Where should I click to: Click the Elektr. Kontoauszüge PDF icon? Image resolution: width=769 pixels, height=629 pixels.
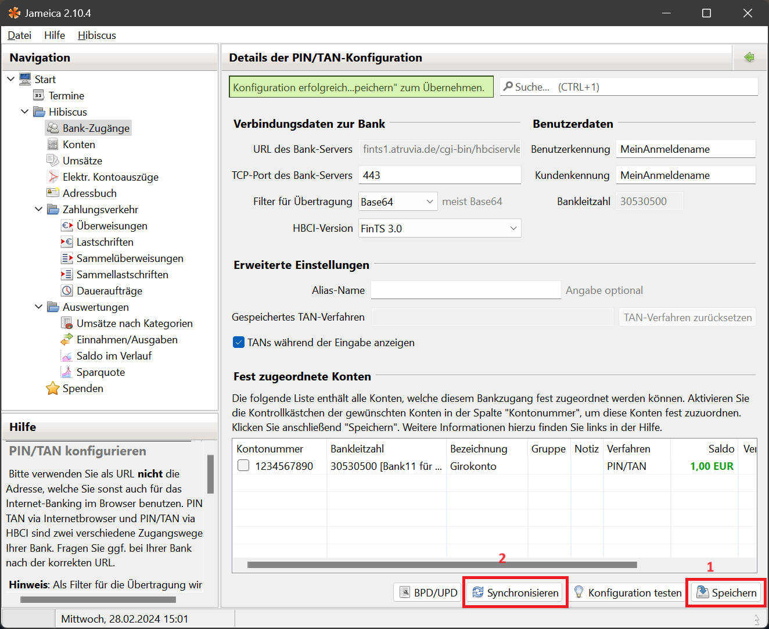(x=53, y=177)
